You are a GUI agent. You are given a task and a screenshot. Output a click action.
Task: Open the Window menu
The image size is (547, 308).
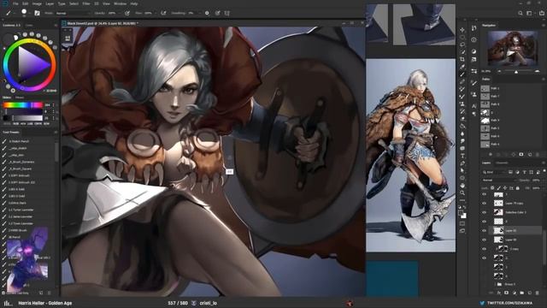[x=120, y=3]
